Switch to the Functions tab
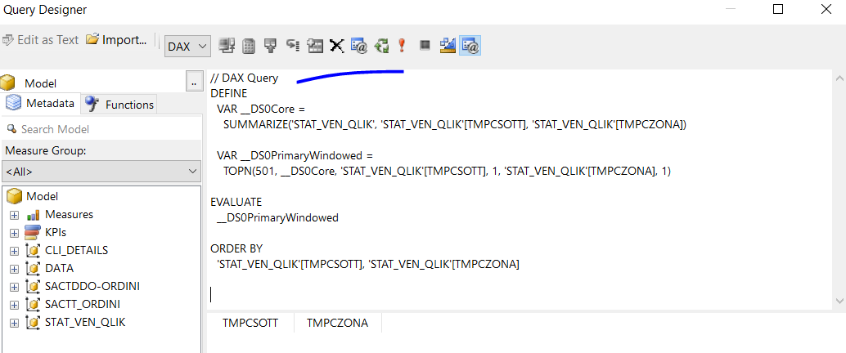Screen dimensions: 846x353 pyautogui.click(x=119, y=104)
